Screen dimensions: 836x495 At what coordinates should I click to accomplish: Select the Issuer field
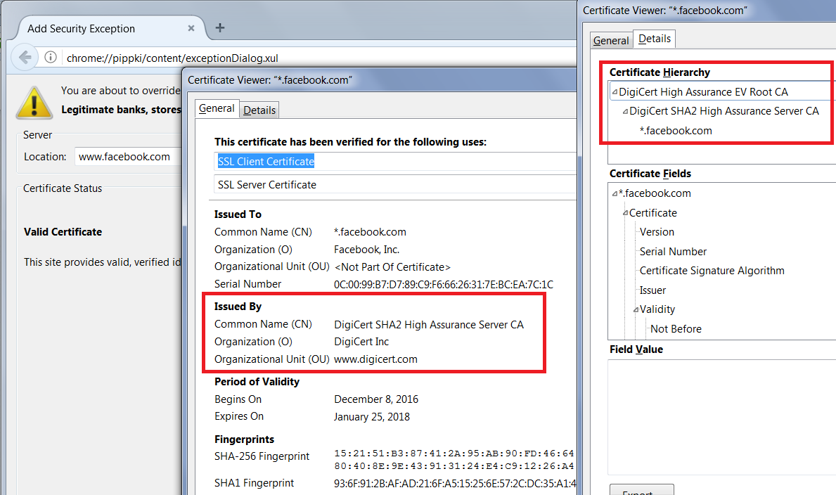coord(652,290)
